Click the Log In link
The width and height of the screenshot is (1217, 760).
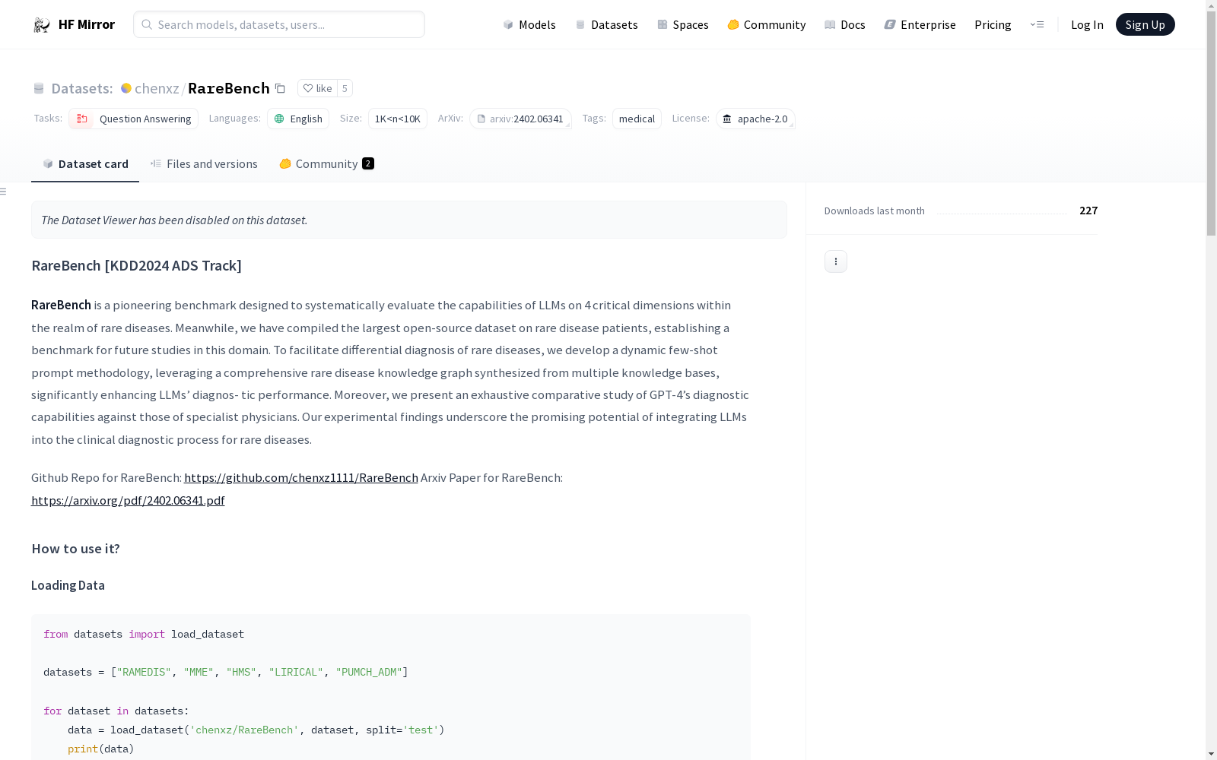tap(1087, 24)
